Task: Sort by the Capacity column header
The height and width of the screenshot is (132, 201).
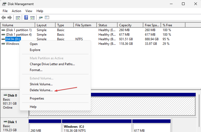Action: (130, 25)
